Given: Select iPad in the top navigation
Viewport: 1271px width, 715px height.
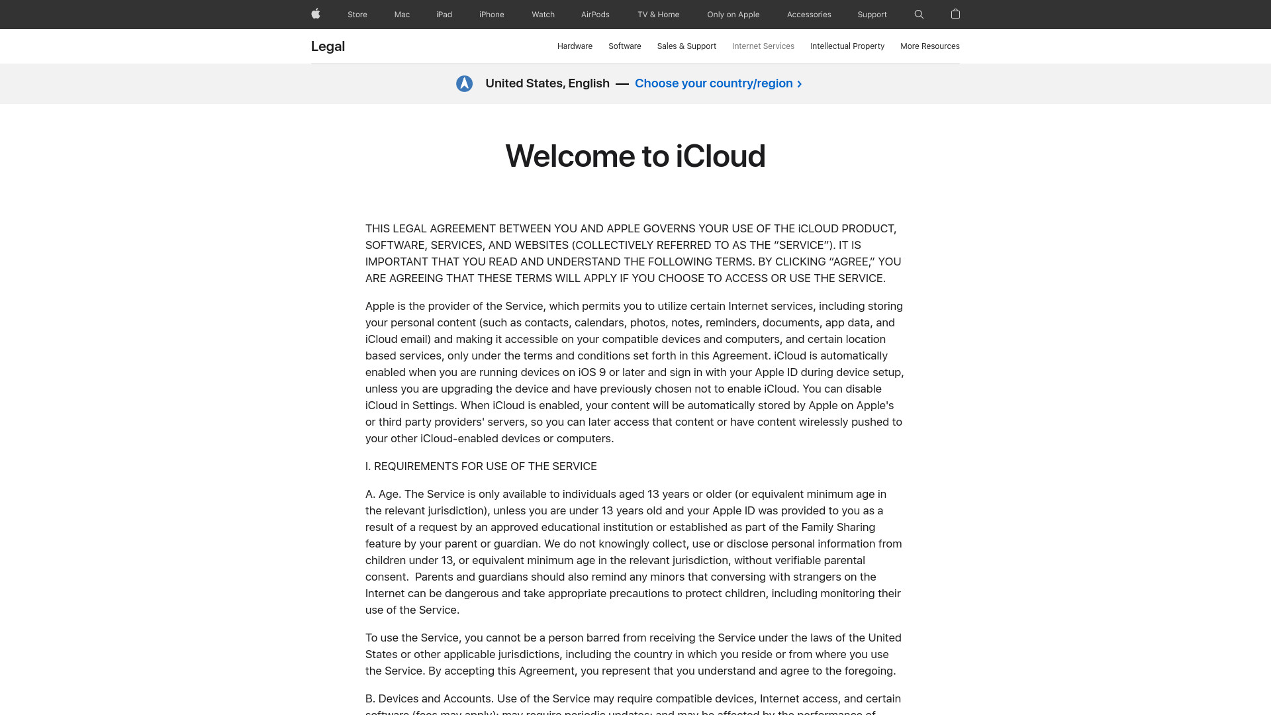Looking at the screenshot, I should 444,15.
